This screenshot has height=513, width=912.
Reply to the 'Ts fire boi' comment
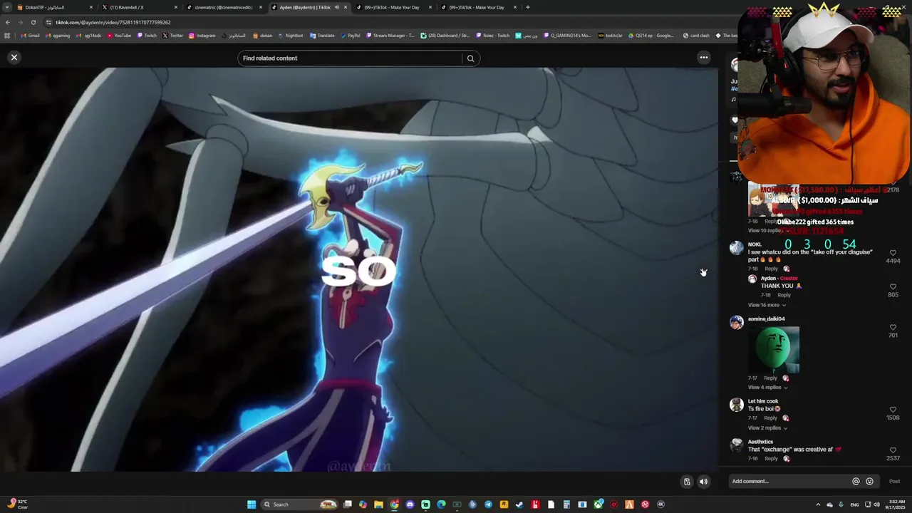click(771, 418)
